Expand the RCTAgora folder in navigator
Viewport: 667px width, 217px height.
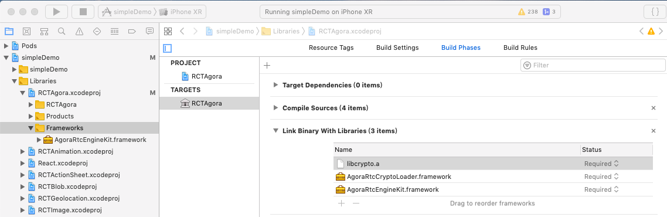click(x=30, y=104)
